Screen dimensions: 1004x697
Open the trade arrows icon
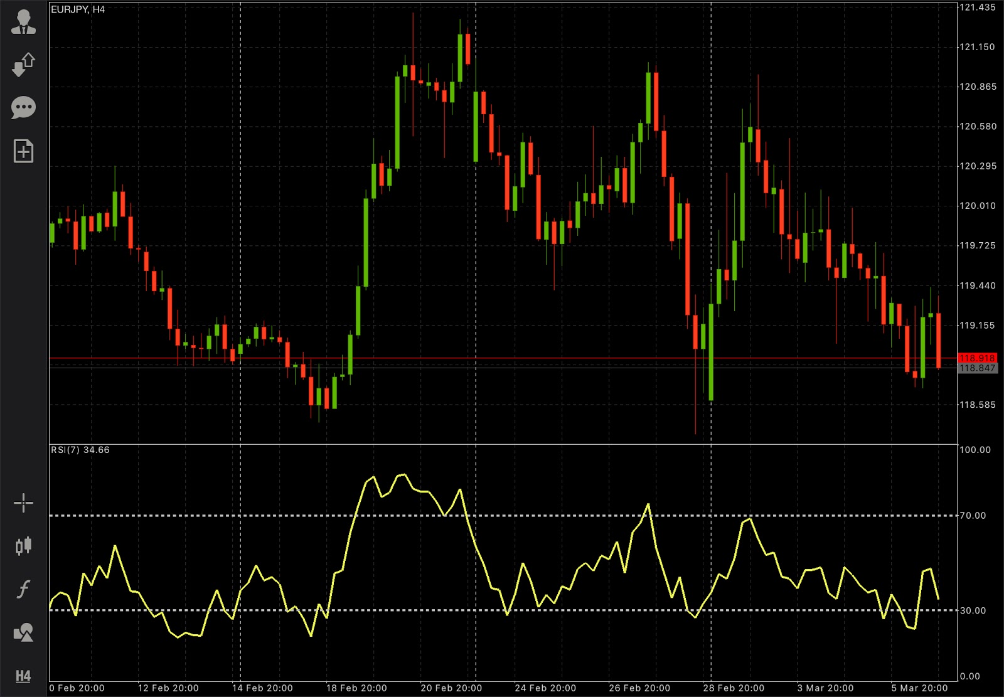coord(24,65)
